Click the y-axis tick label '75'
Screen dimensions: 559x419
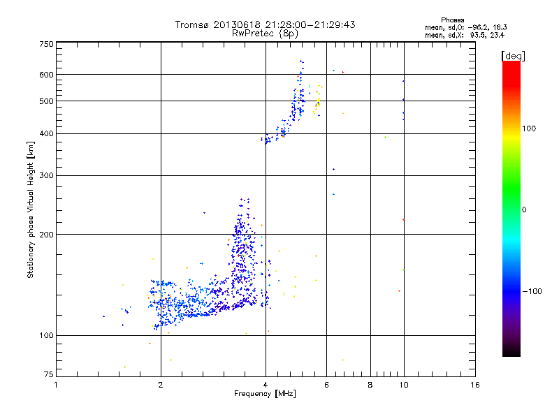[49, 374]
